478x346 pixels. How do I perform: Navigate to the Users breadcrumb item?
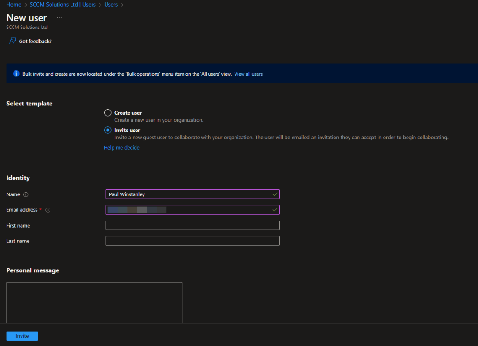pyautogui.click(x=111, y=4)
